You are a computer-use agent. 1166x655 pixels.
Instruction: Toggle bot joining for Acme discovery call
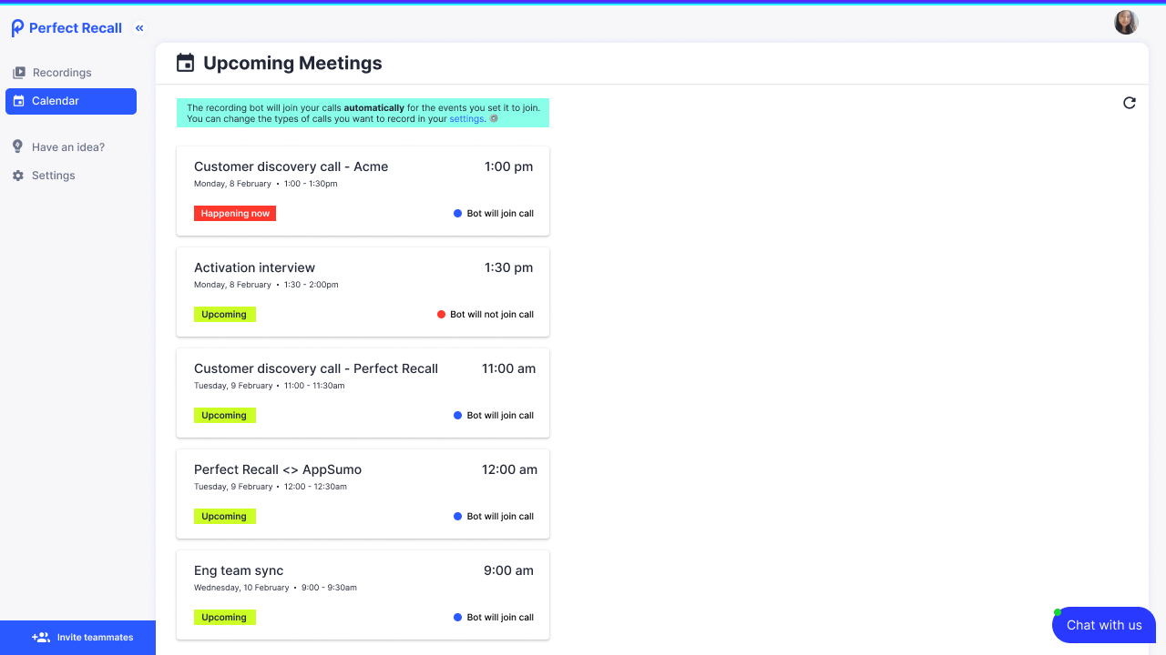[494, 214]
